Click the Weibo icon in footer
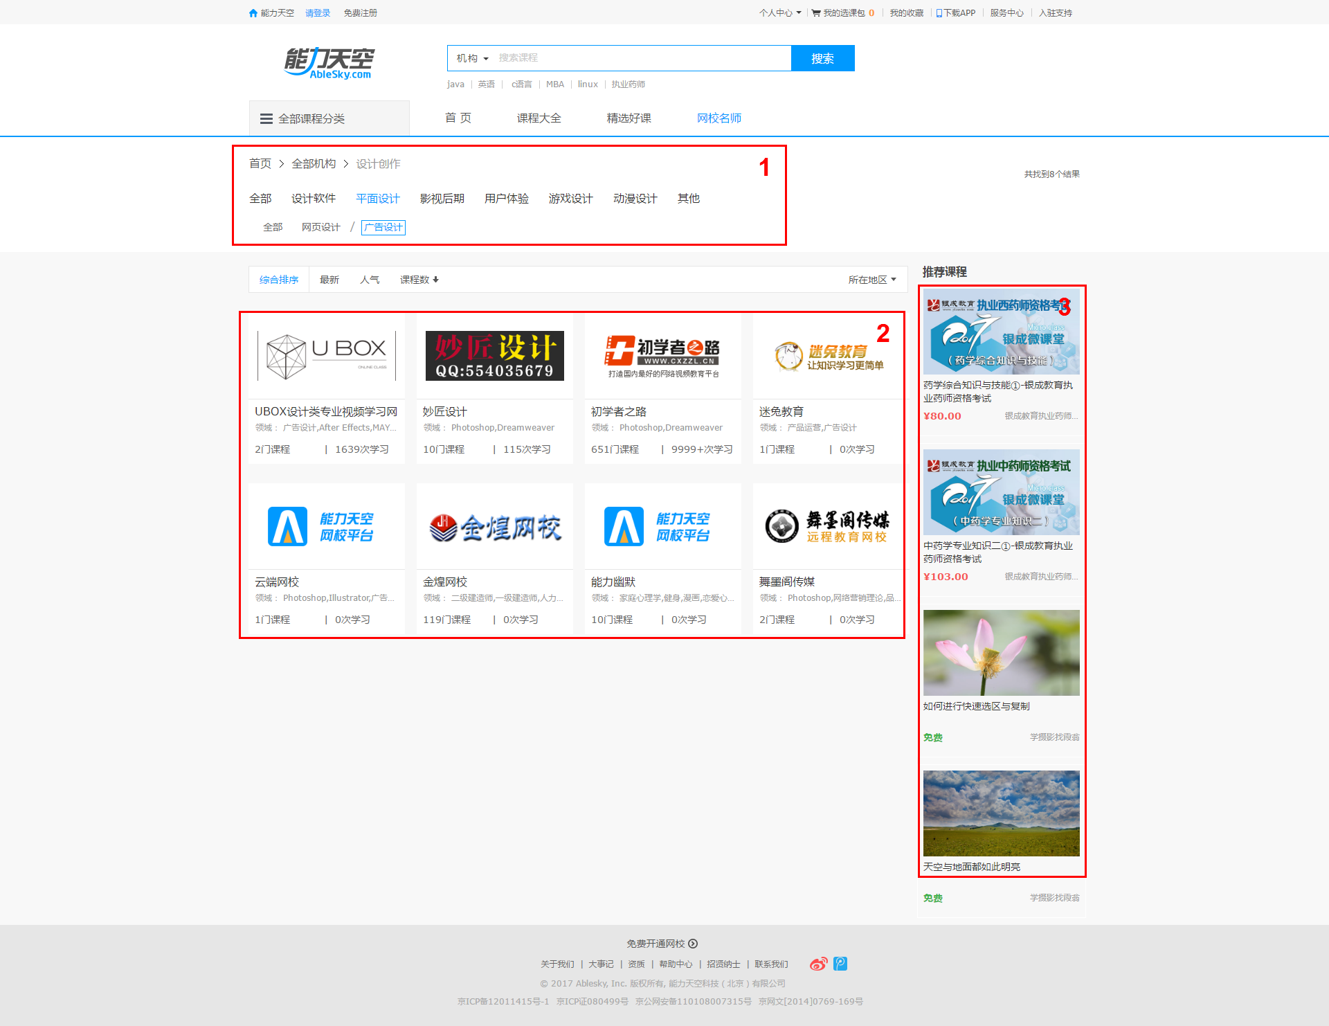The height and width of the screenshot is (1026, 1329). coord(819,964)
